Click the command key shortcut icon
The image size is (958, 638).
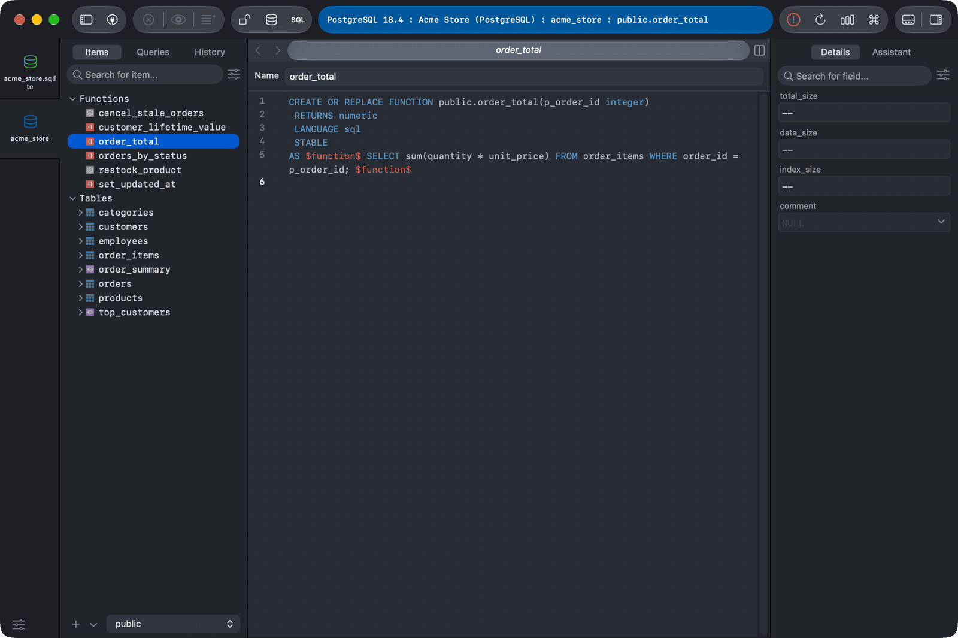pyautogui.click(x=874, y=20)
